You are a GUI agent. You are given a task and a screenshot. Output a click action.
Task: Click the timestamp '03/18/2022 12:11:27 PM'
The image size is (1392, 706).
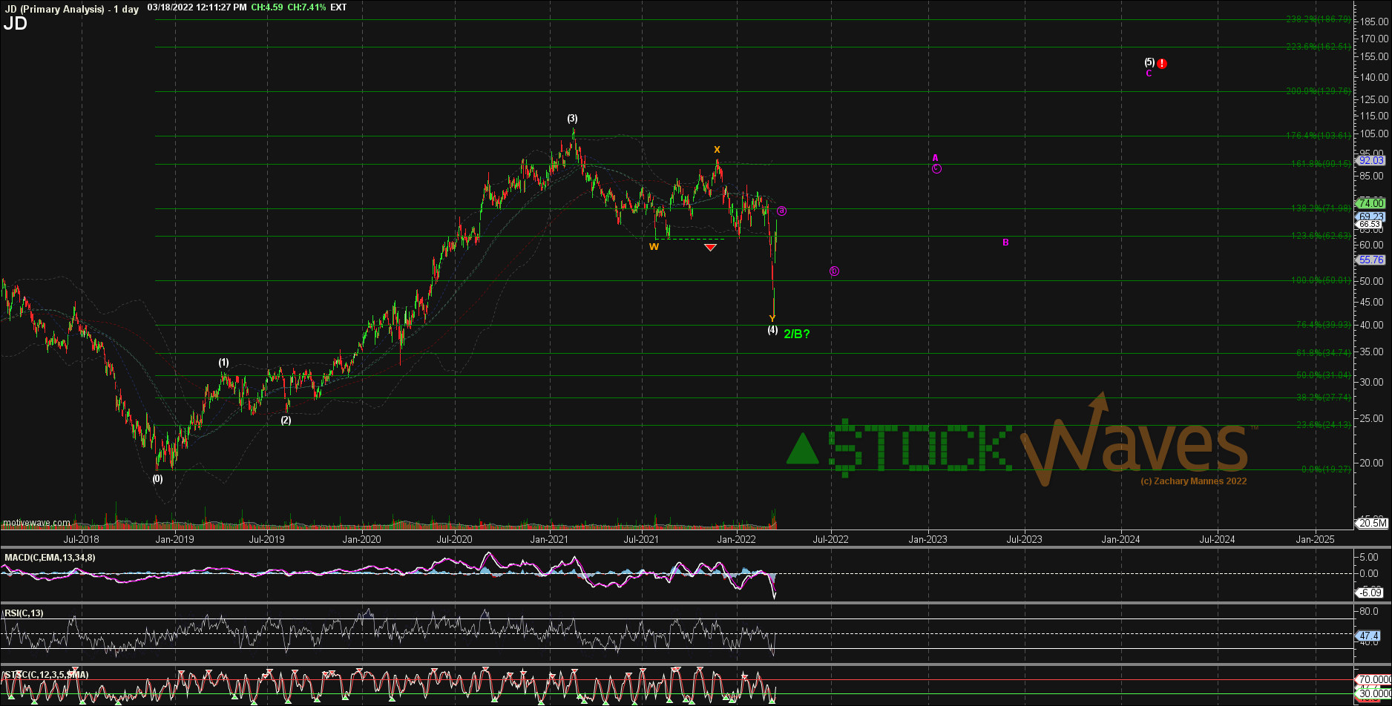(197, 7)
